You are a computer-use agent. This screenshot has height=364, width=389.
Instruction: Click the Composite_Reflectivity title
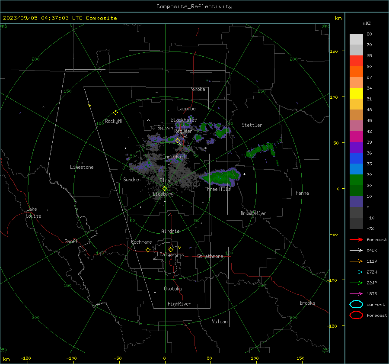[x=194, y=6]
